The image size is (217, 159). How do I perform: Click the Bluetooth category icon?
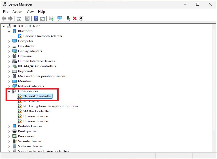[14, 31]
